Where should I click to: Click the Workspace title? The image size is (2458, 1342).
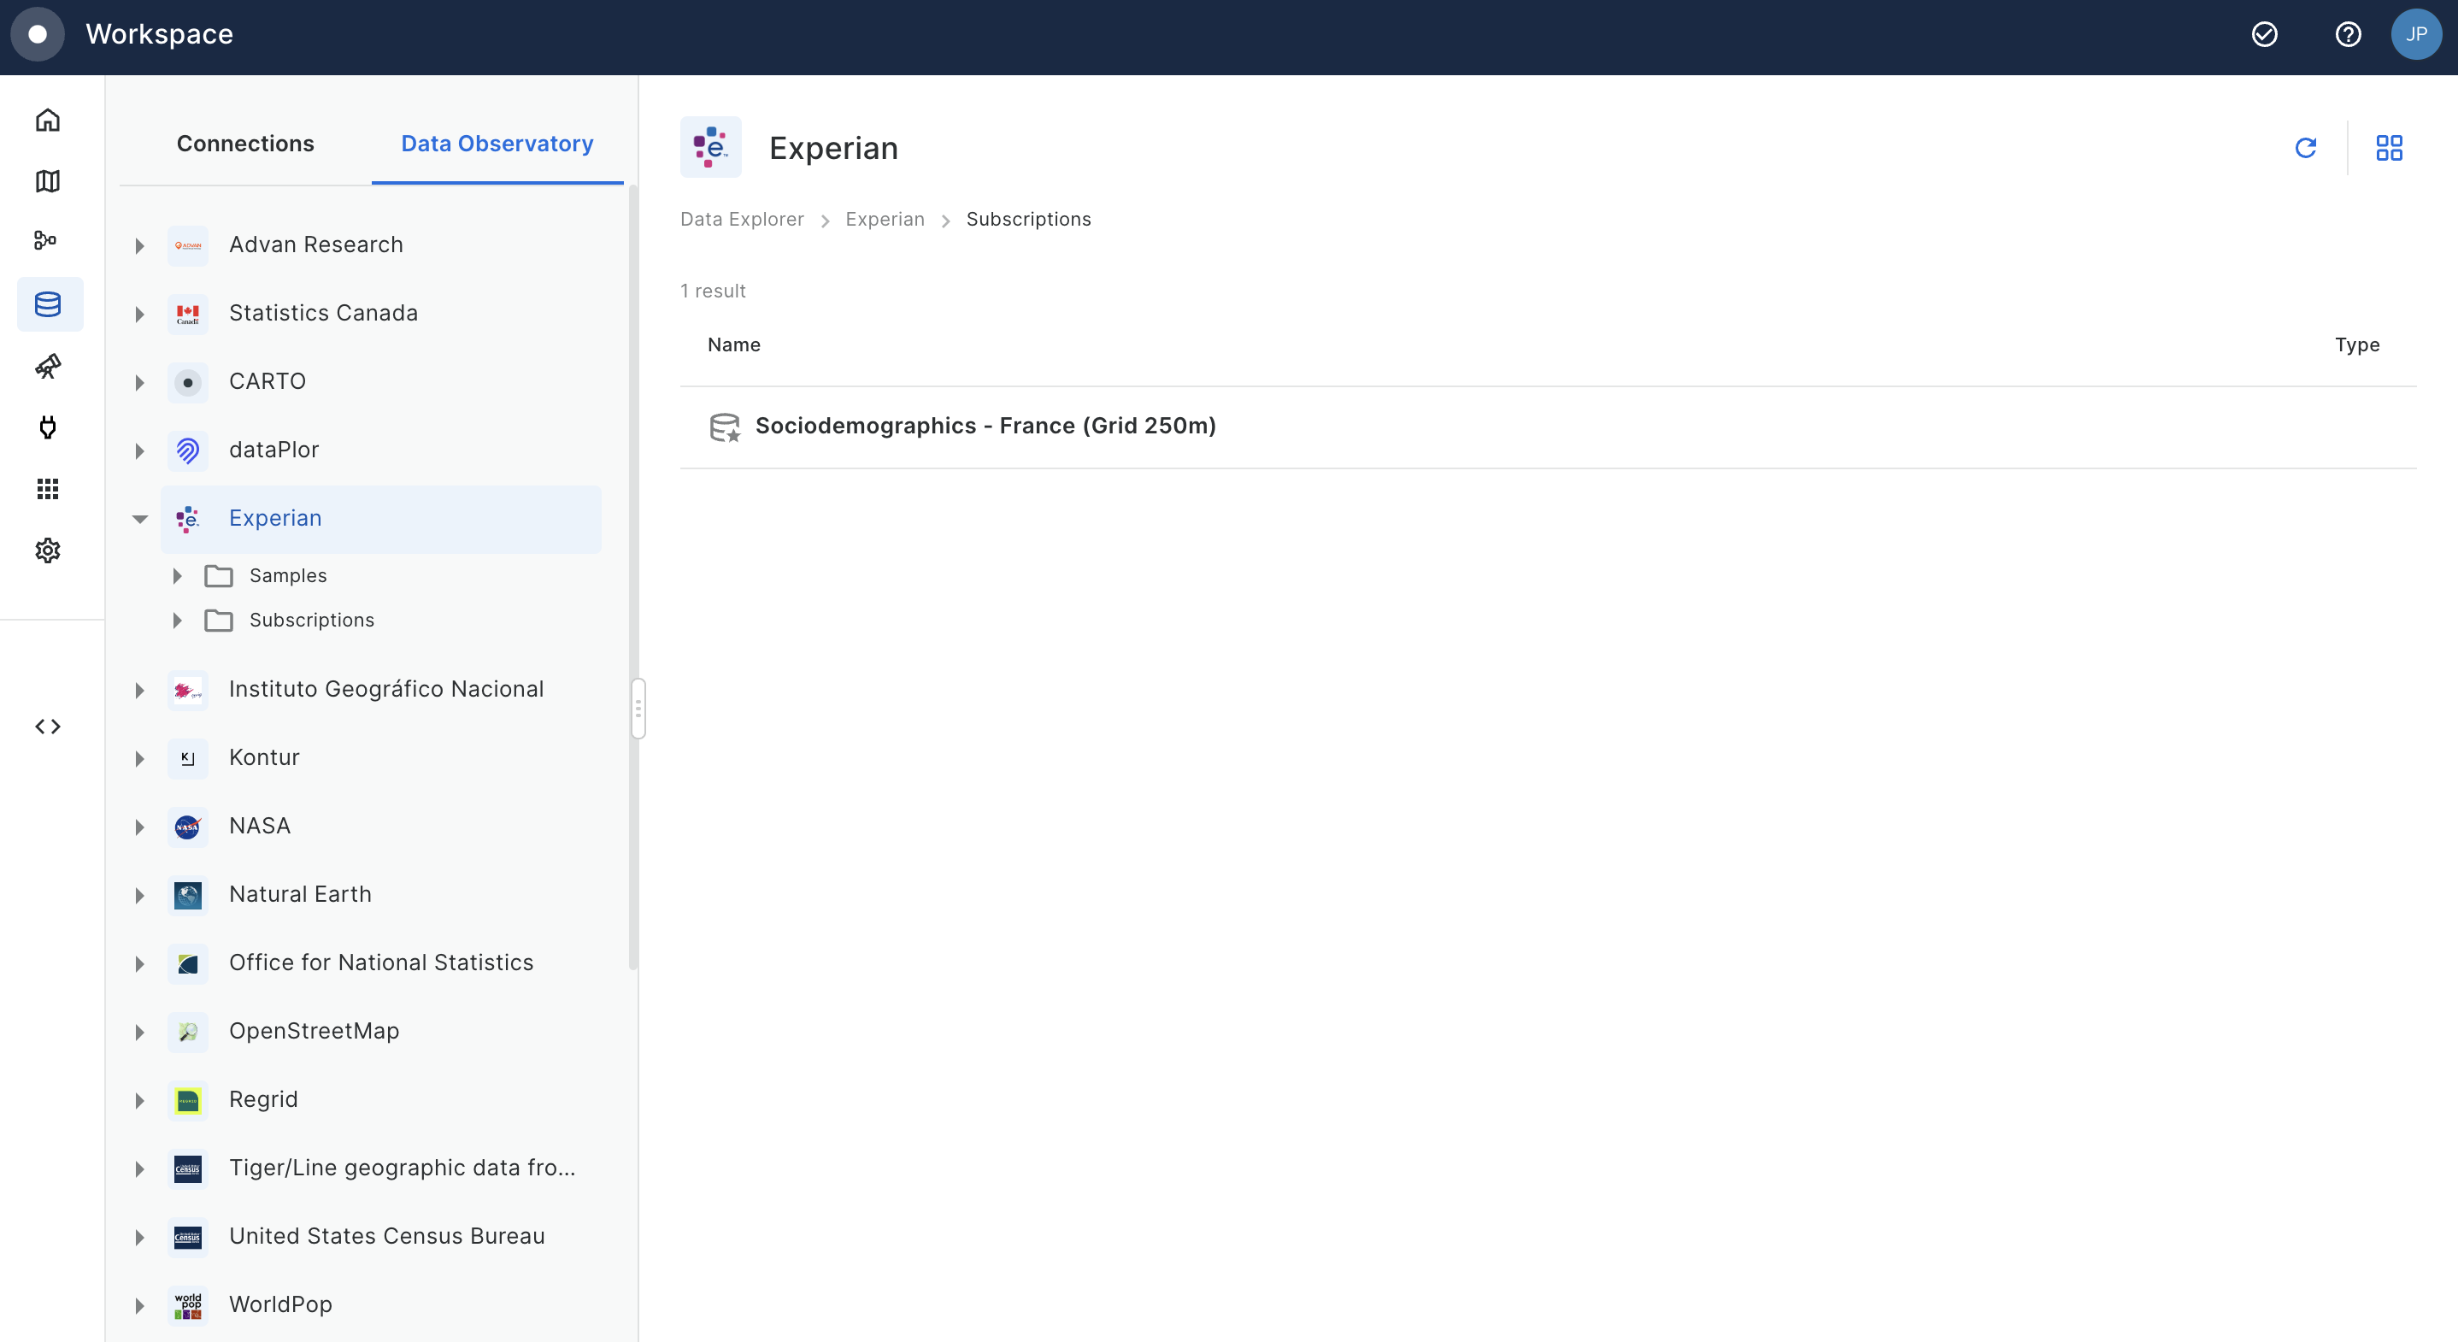159,34
